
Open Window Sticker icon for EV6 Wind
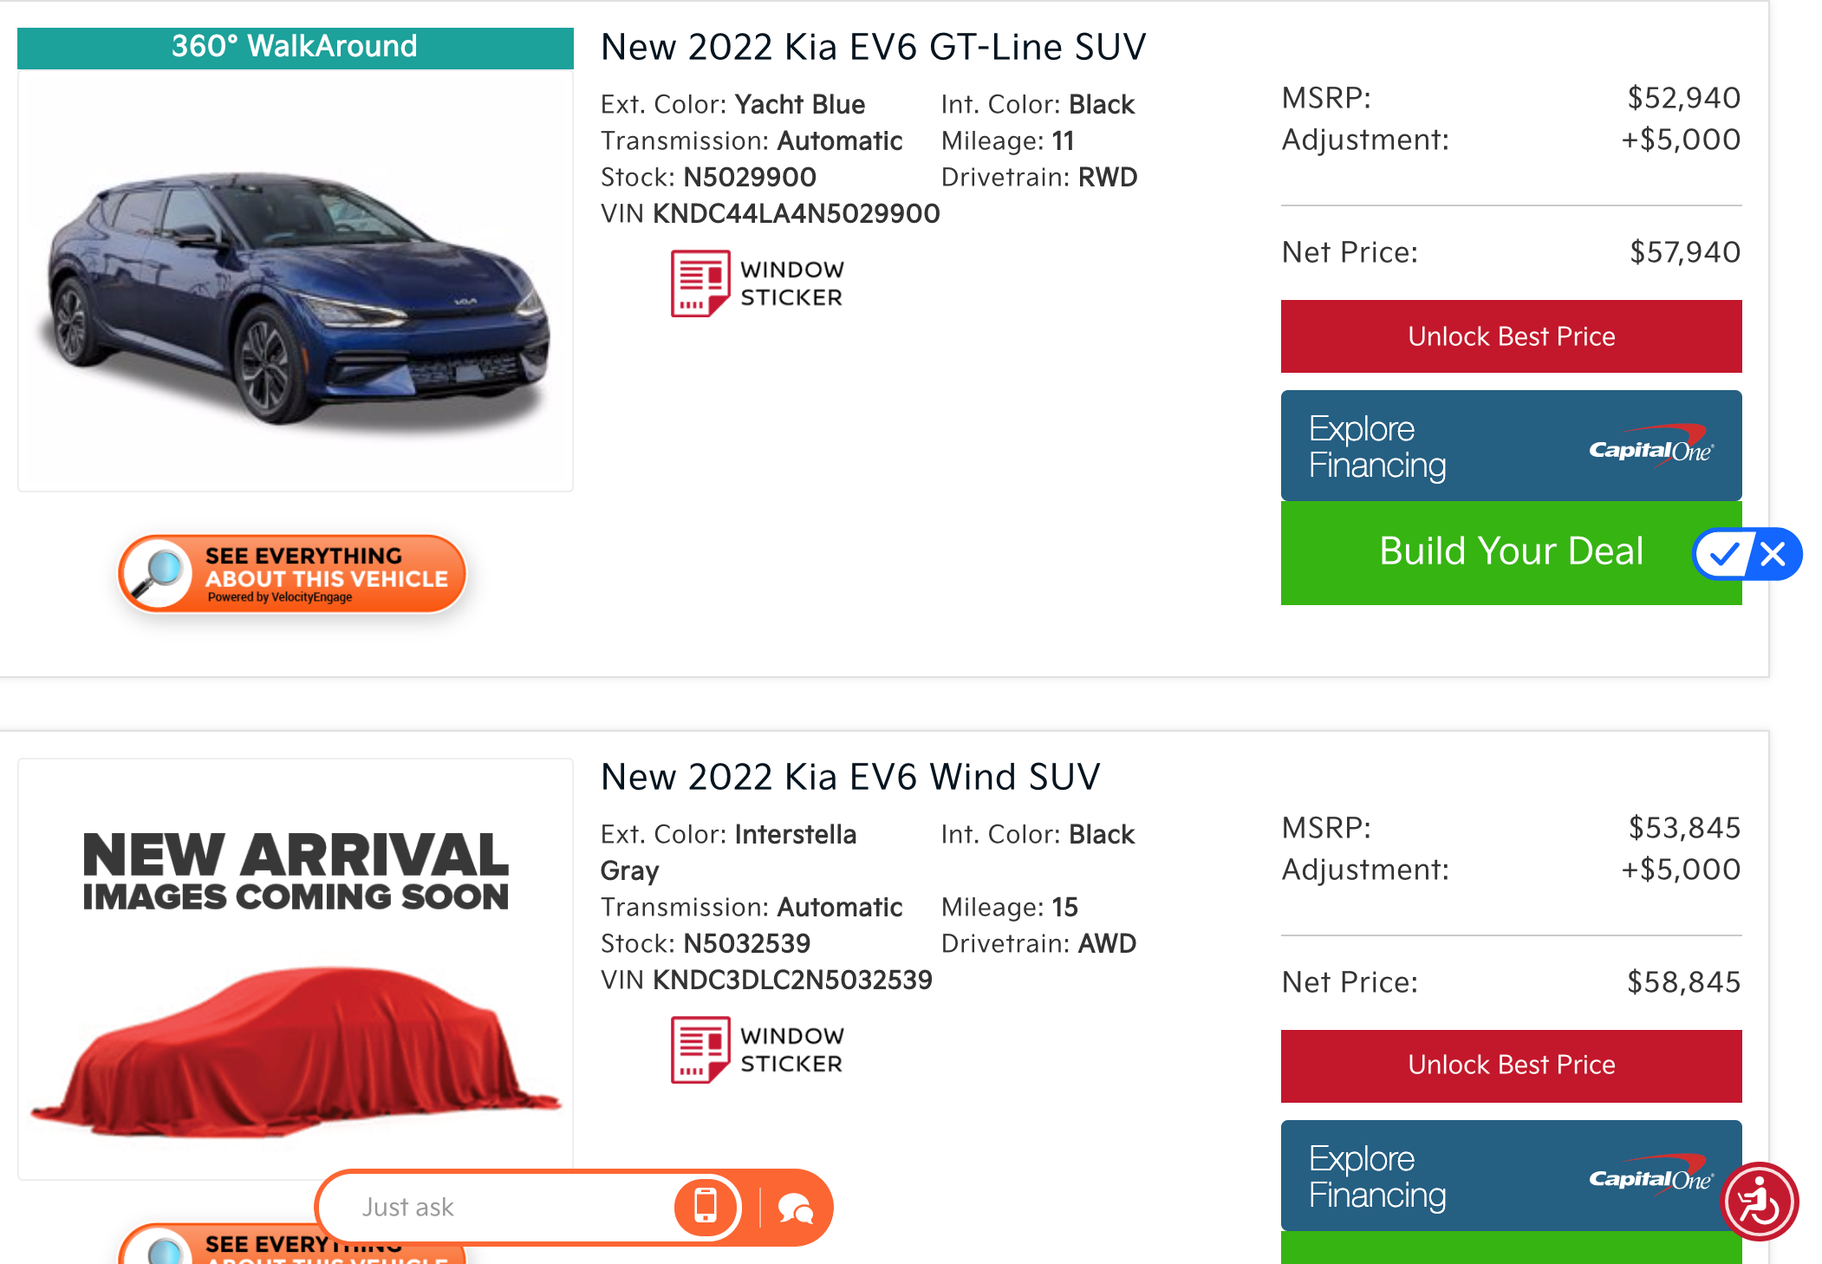[x=700, y=1050]
